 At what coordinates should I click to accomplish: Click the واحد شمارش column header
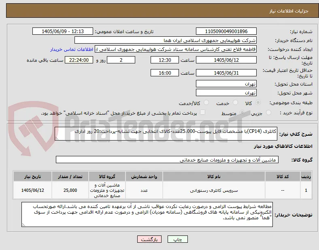pos(144,176)
